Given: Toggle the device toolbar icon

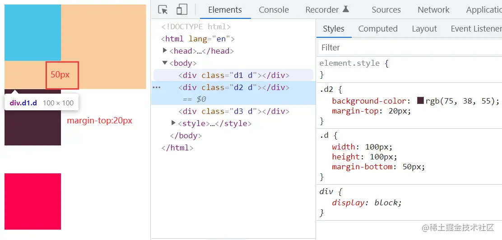Looking at the screenshot, I should point(182,9).
